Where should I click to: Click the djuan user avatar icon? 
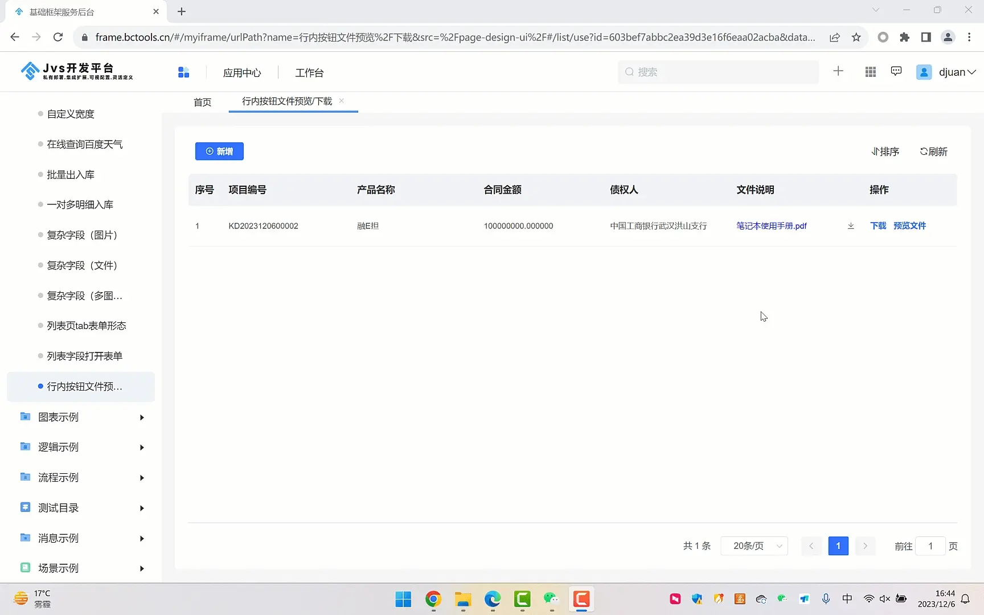tap(924, 72)
